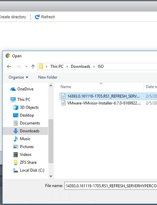Open the Videos folder in sidebar
The image size is (157, 205).
point(26,154)
